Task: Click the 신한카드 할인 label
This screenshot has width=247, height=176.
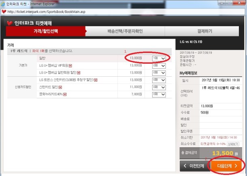Action: click(x=49, y=87)
